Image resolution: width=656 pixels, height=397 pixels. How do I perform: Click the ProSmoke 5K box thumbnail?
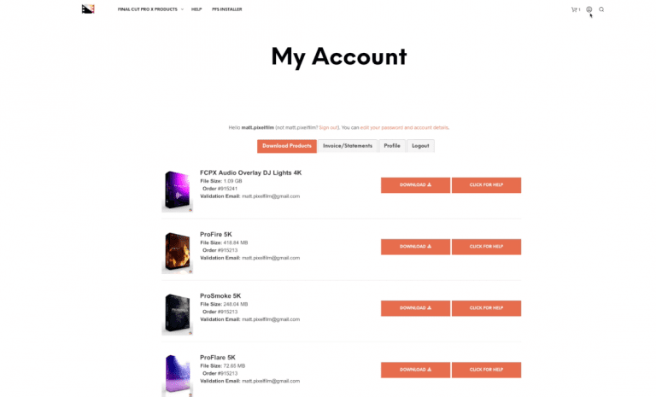(x=178, y=313)
